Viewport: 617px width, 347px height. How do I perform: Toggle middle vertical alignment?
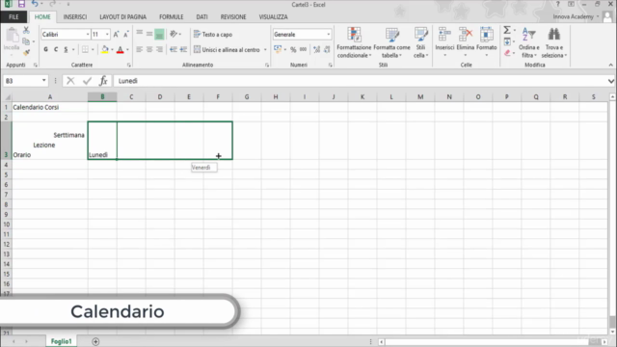click(x=149, y=35)
